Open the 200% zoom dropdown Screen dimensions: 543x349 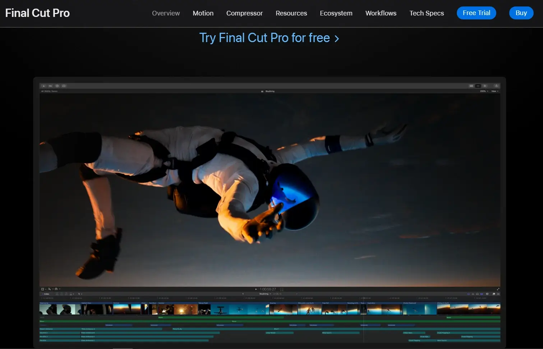[484, 91]
